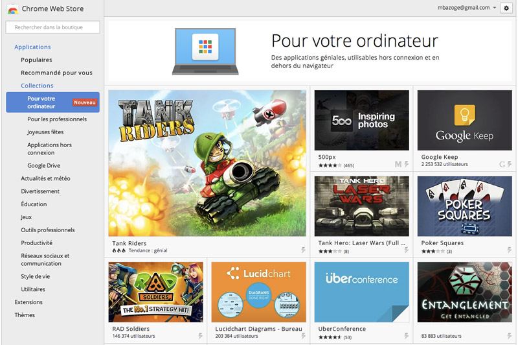518x345 pixels.
Task: Click the Chrome Web Store logo
Action: click(x=12, y=9)
